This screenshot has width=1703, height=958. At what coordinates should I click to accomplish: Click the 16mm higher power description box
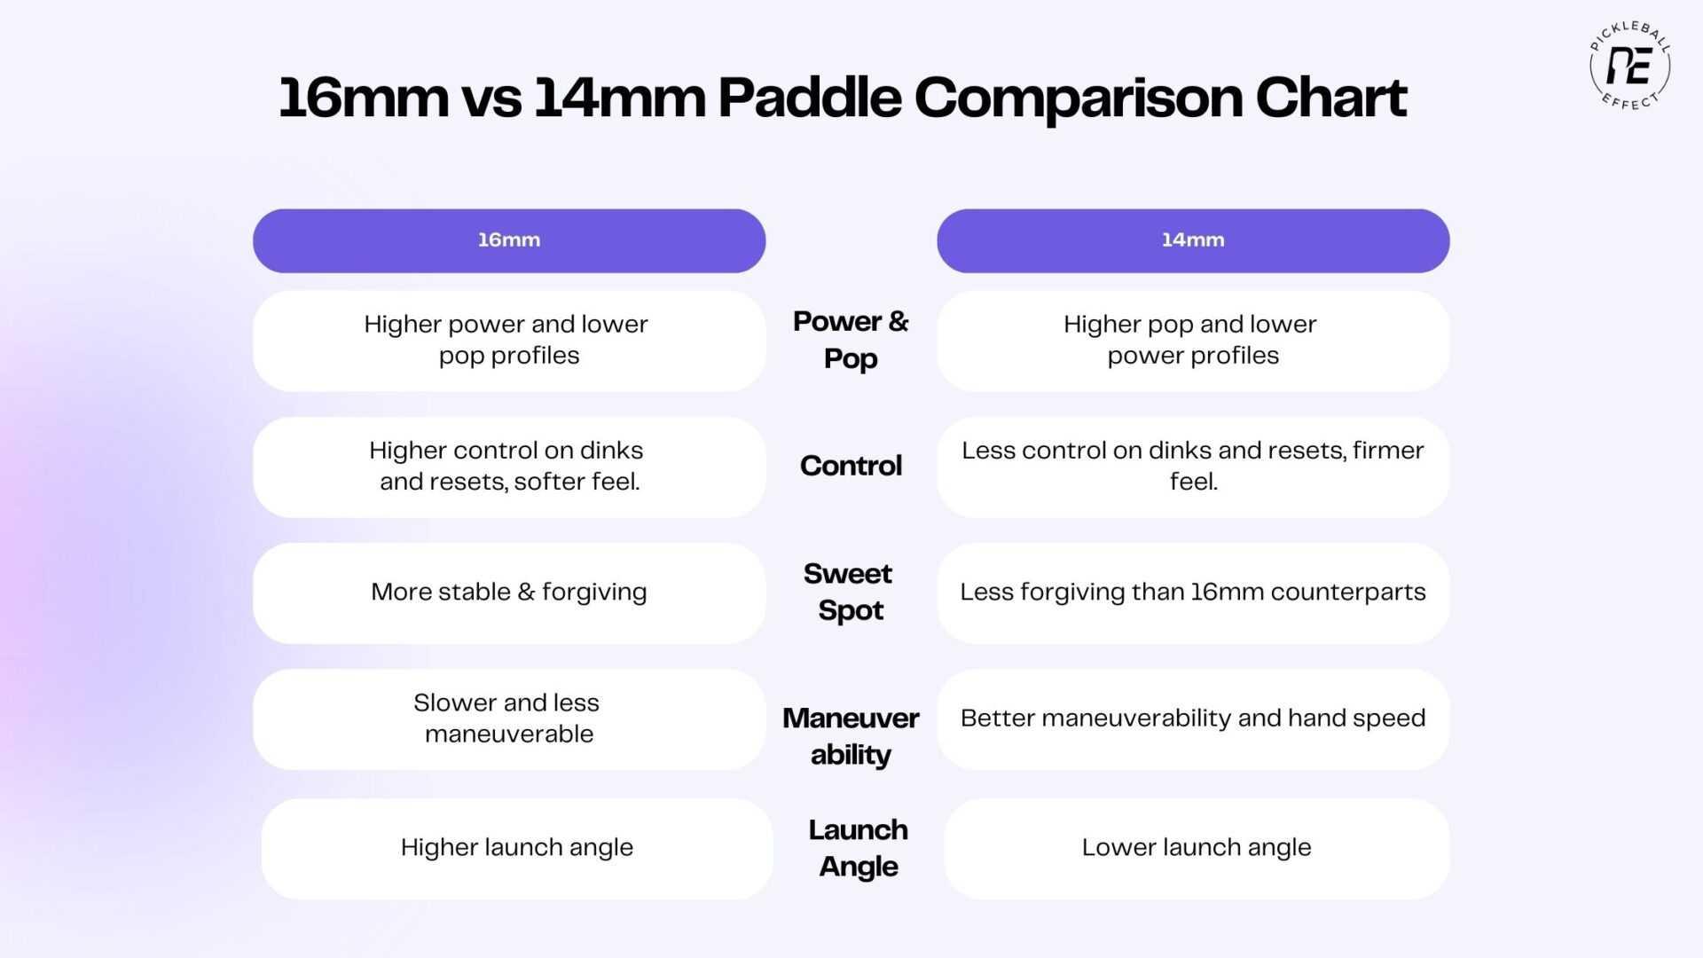509,339
